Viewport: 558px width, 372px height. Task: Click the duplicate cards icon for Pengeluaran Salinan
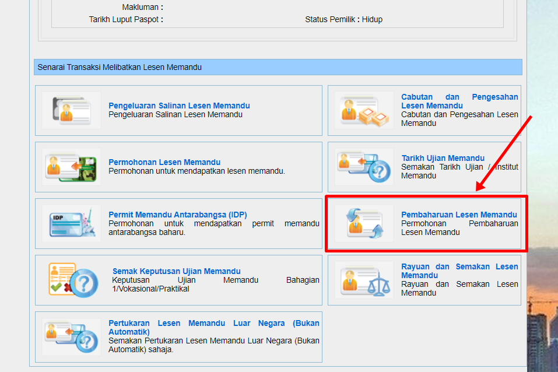tap(71, 110)
